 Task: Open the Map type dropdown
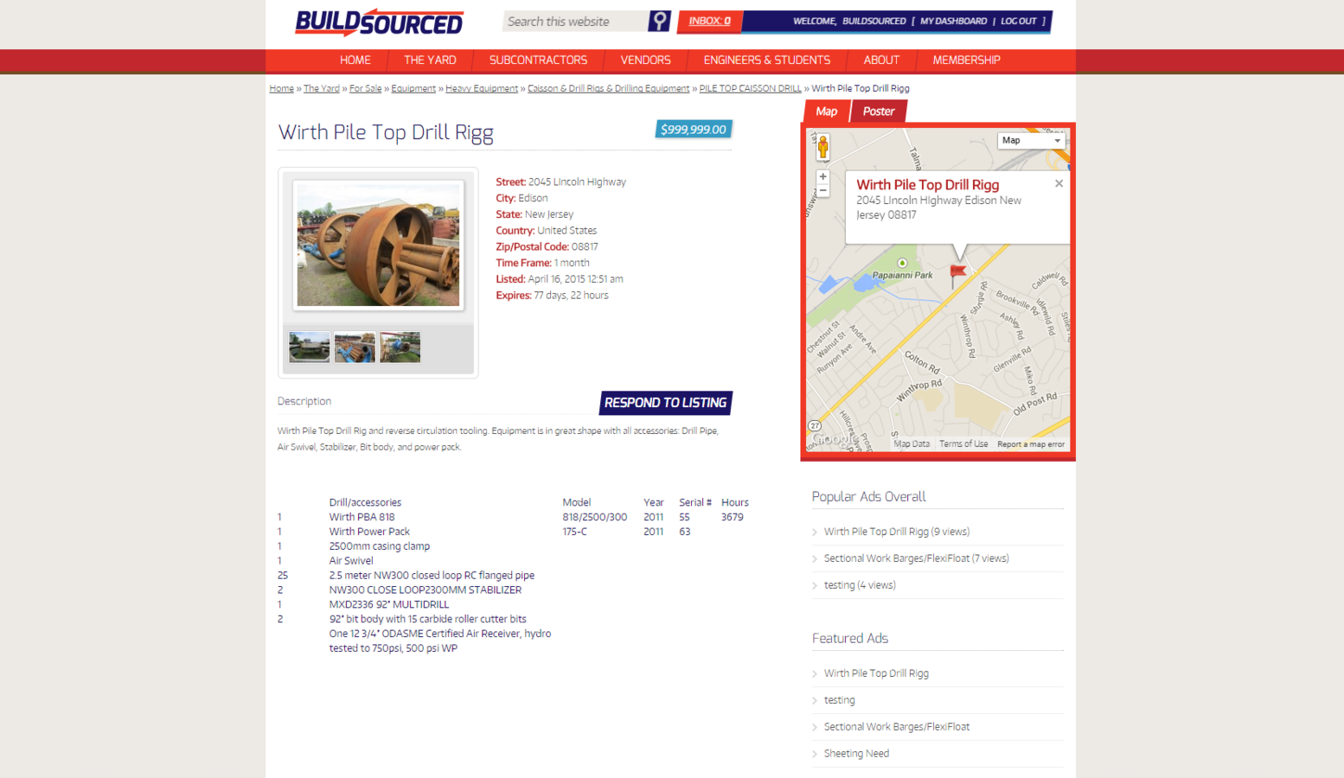pos(1031,140)
